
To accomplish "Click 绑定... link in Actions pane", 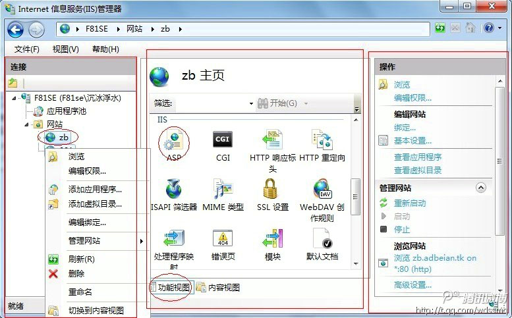I will click(405, 128).
